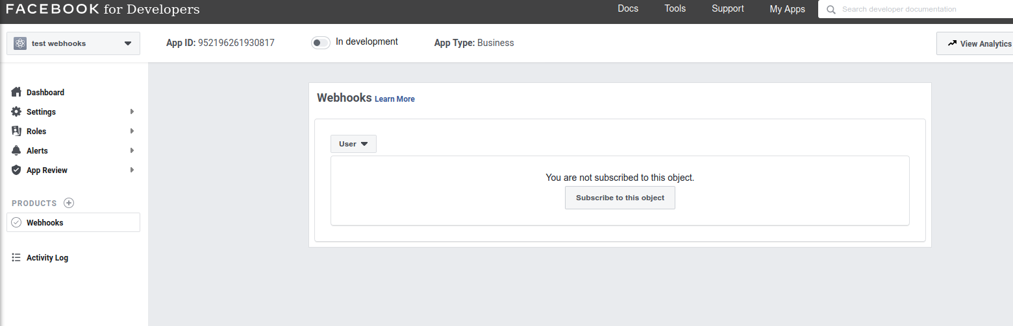Expand the App Review submenu arrow
This screenshot has width=1013, height=326.
pyautogui.click(x=132, y=170)
